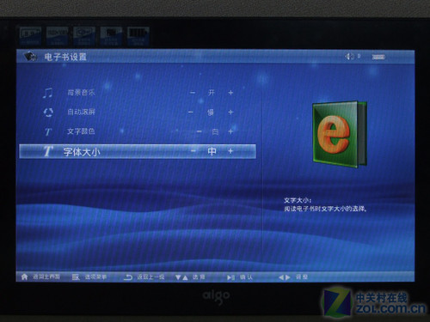The image size is (430, 322).
Task: Select the 自动滚屏 menu row label
Action: pos(81,112)
